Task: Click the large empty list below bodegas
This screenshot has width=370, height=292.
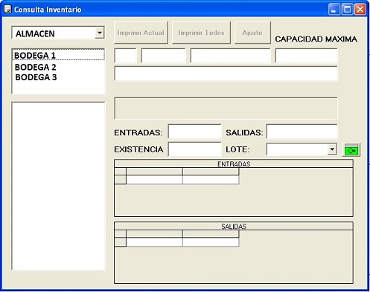Action: pos(58,186)
